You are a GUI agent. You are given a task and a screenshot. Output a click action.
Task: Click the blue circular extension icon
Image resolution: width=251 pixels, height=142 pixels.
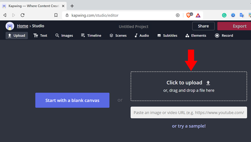[x=233, y=15]
